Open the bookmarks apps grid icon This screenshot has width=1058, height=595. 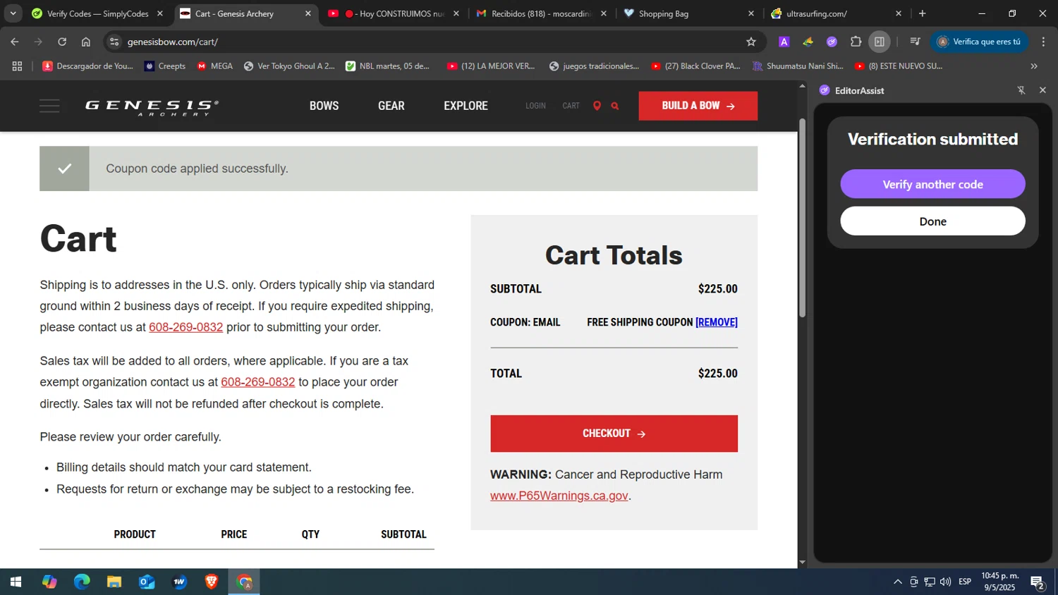tap(18, 66)
